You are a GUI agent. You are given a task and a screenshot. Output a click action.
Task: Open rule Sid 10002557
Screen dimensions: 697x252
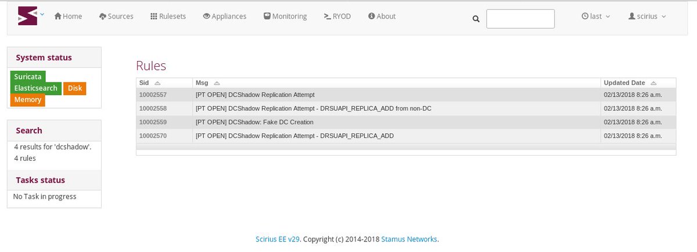pos(153,95)
